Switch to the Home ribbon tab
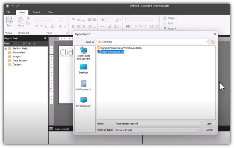This screenshot has width=234, height=148. (22, 12)
